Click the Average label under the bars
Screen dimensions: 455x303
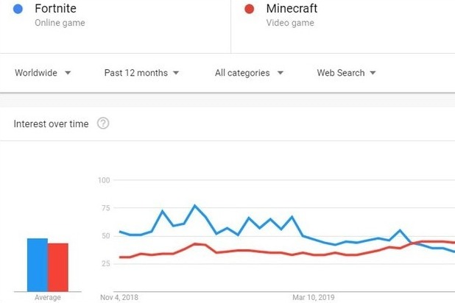tap(48, 298)
